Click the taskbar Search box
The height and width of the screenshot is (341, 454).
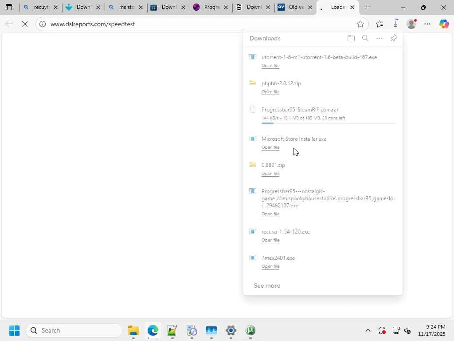pyautogui.click(x=74, y=330)
